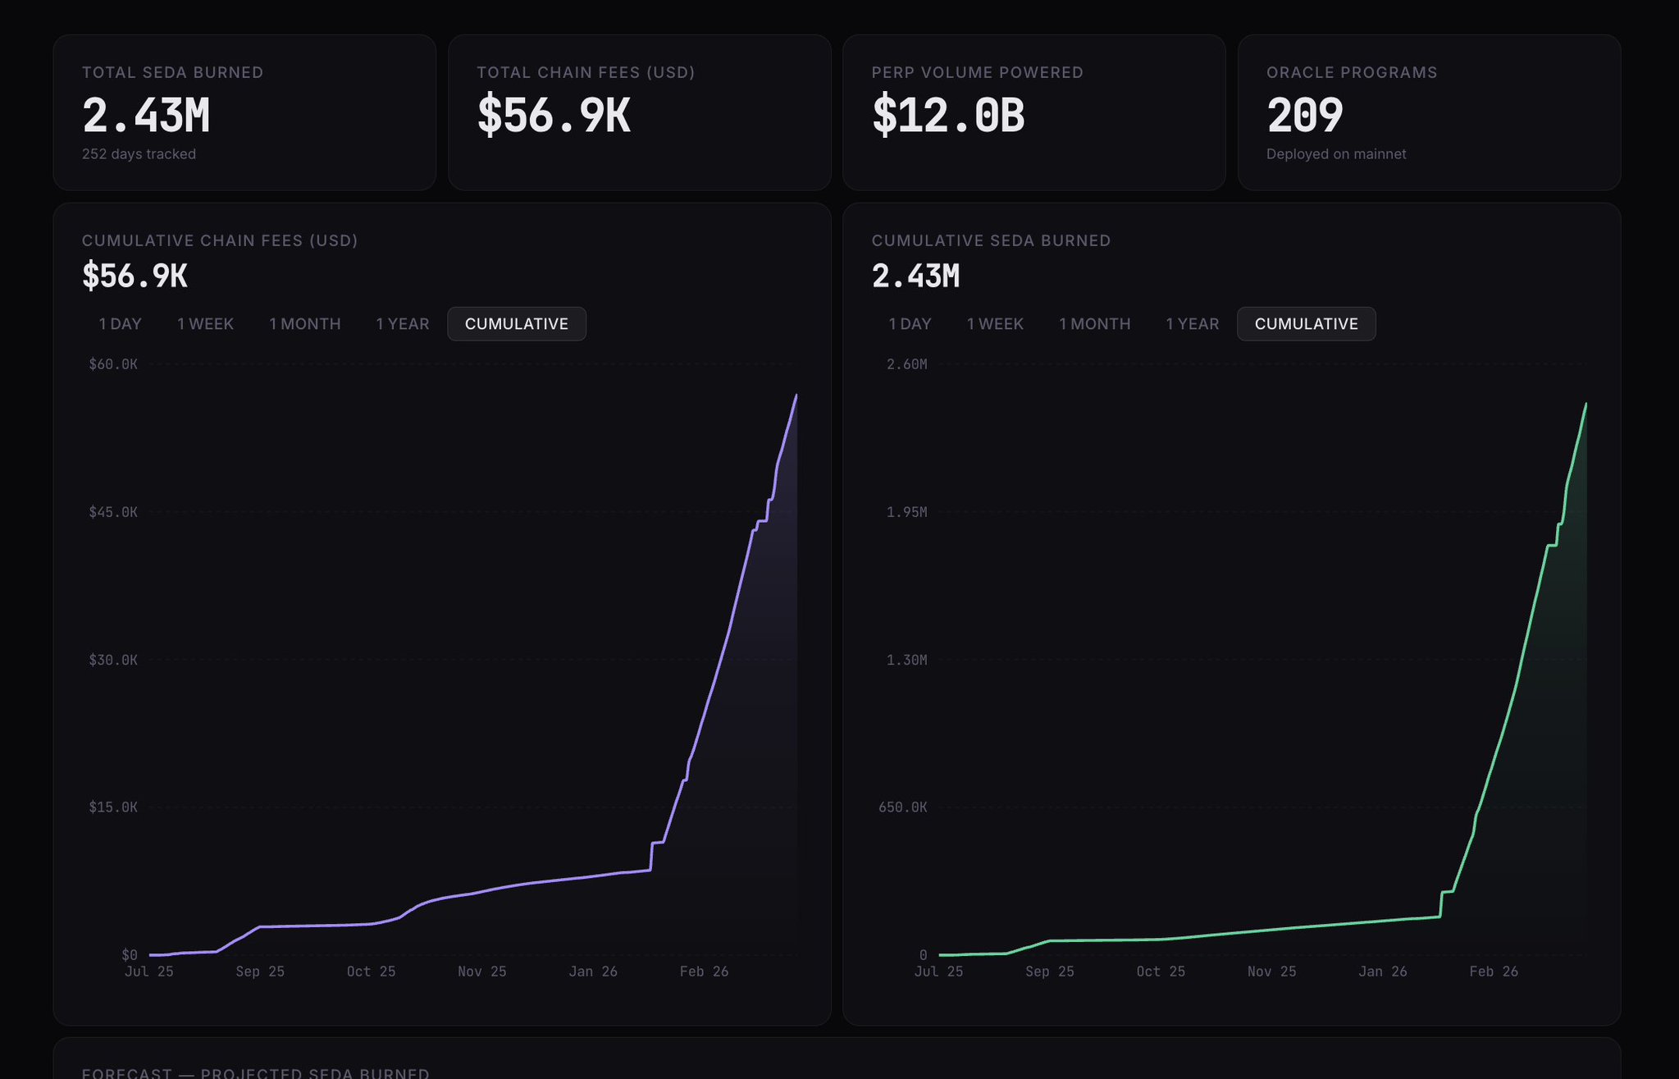Select CUMULATIVE on chain fees chart
The height and width of the screenshot is (1079, 1679).
(x=516, y=324)
